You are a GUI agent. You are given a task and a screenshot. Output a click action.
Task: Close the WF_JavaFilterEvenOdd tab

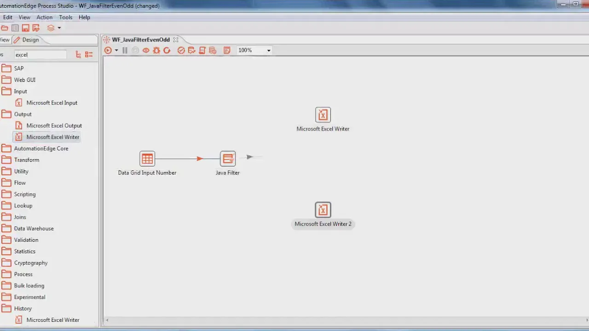175,40
